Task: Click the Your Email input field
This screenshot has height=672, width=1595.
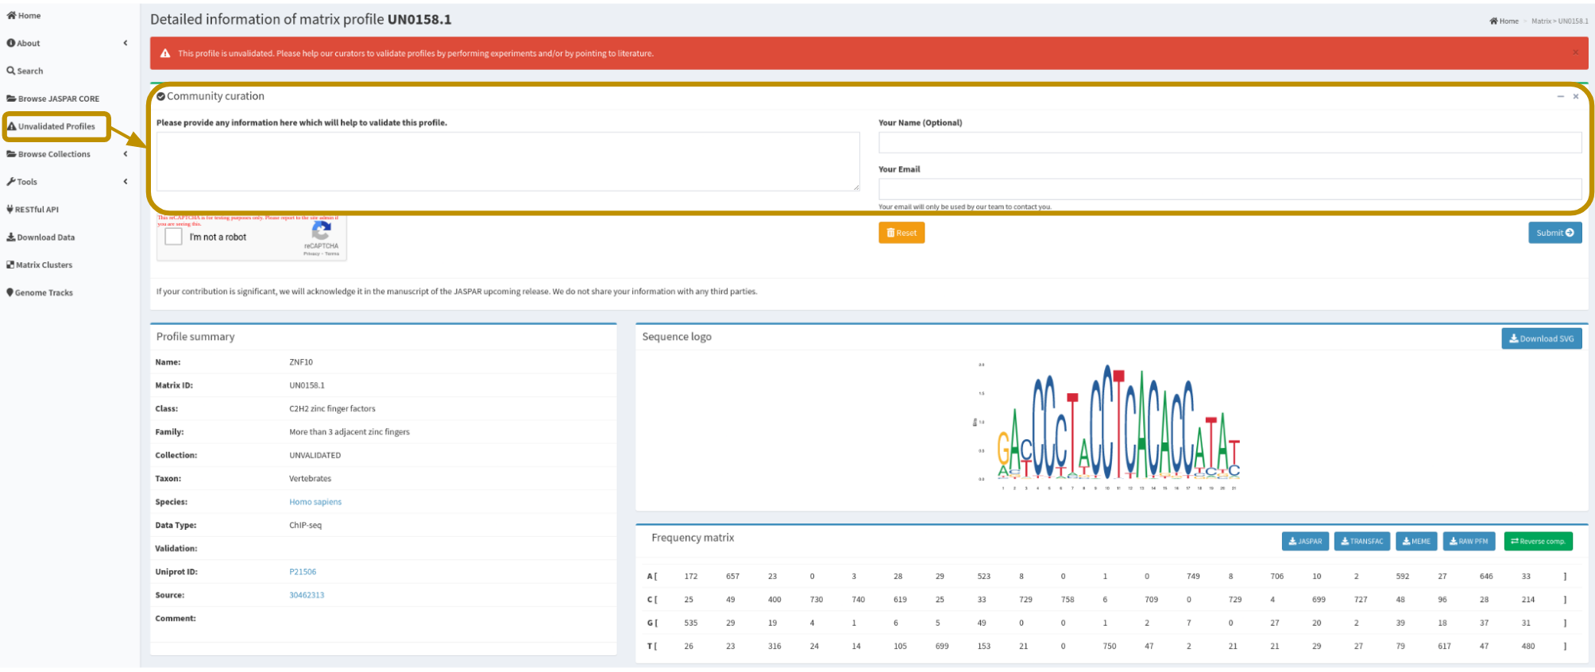Action: (x=1229, y=189)
